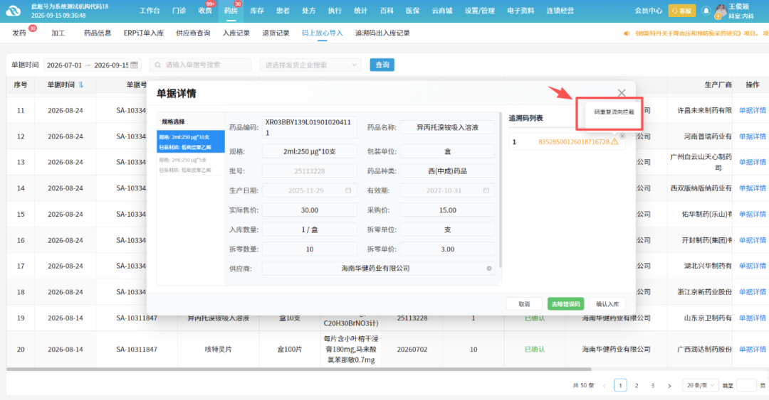
Task: Click the 实际售价 field showing 30.00
Action: pos(310,210)
